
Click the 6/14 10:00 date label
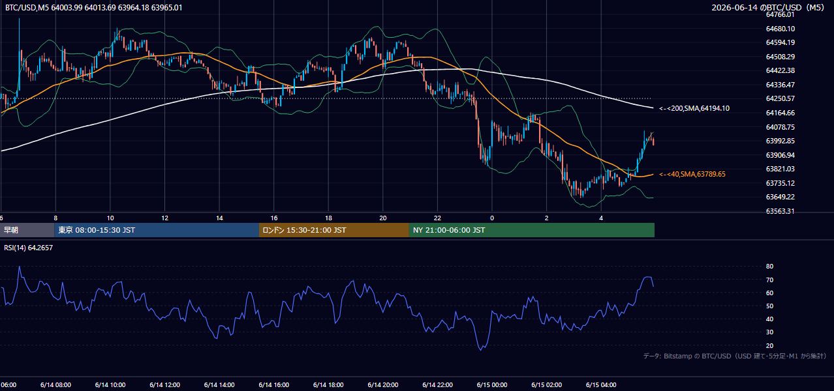coord(110,385)
